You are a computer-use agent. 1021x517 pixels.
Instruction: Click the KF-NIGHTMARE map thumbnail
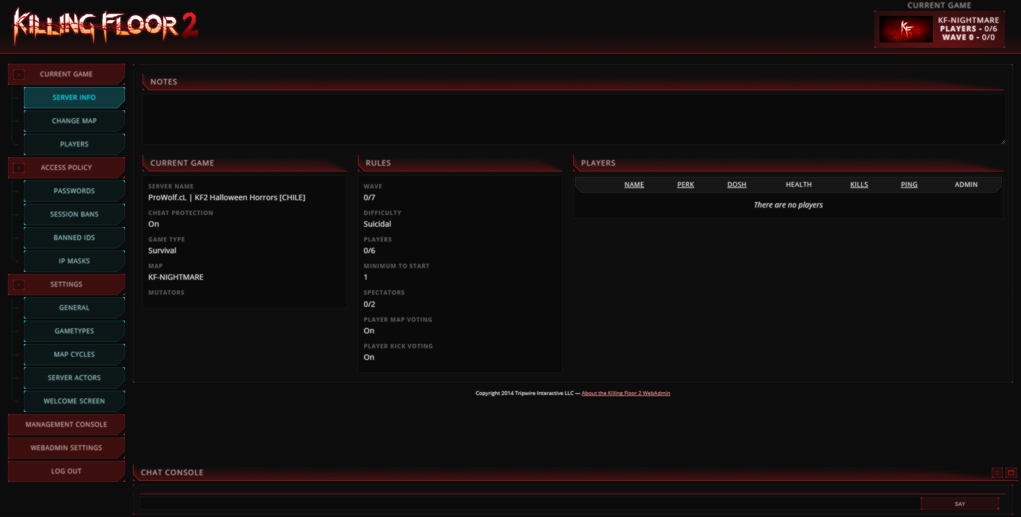pyautogui.click(x=906, y=29)
